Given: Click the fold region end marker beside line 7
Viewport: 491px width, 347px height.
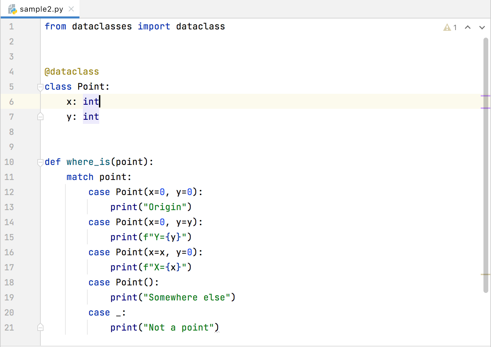Looking at the screenshot, I should (x=40, y=117).
